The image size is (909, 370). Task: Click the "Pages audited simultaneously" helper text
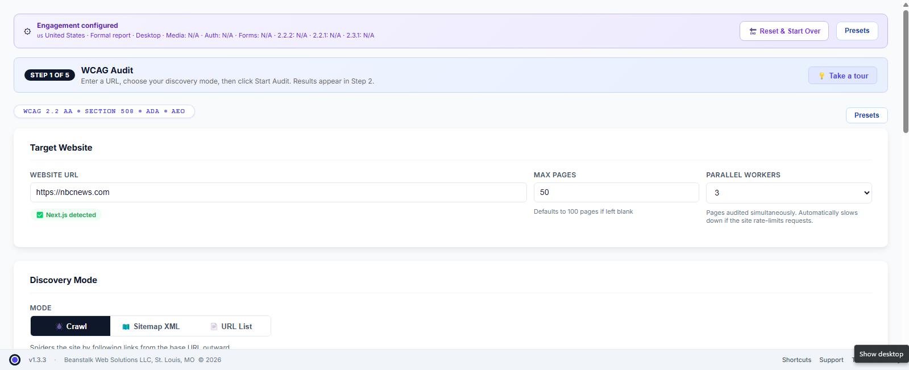coord(782,217)
